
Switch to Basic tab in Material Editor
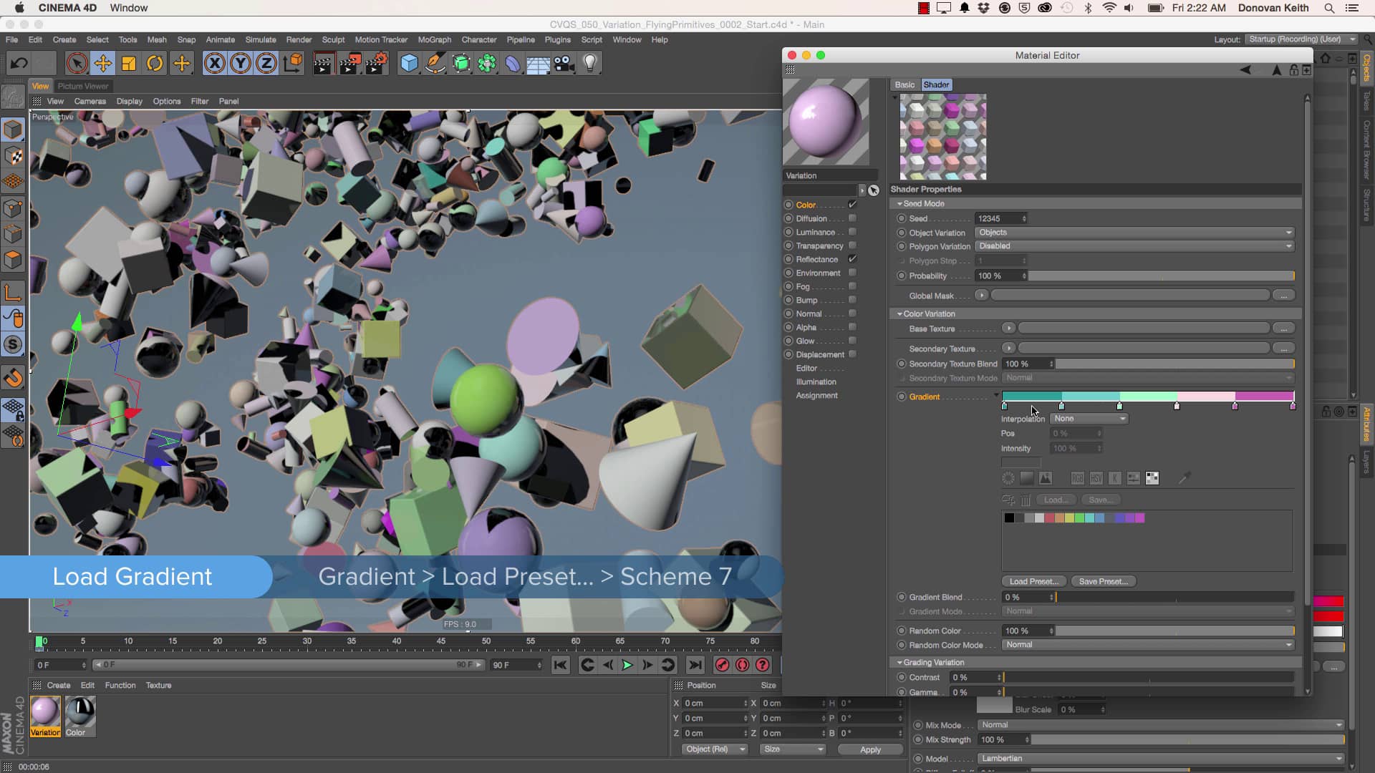pos(904,84)
